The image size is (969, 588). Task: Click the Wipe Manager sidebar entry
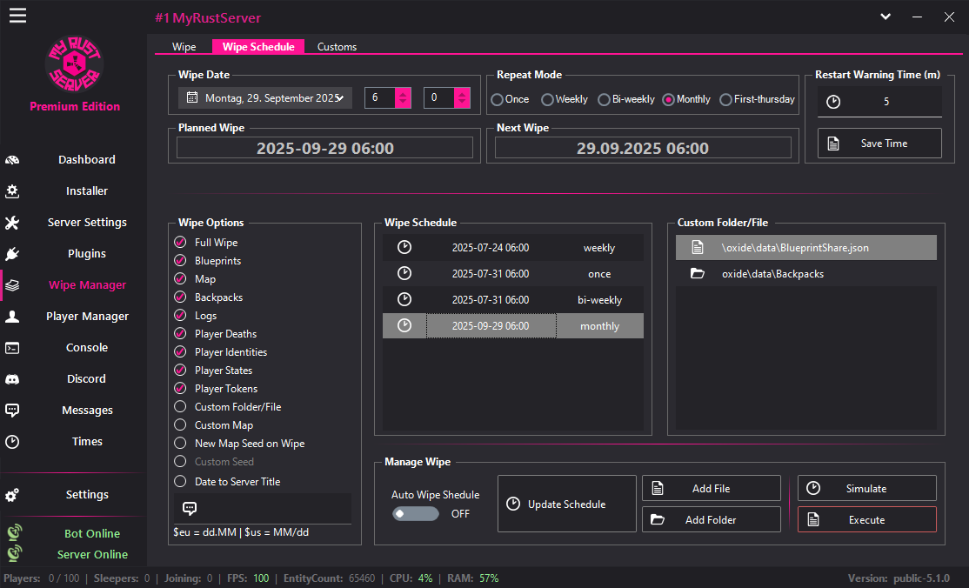87,284
